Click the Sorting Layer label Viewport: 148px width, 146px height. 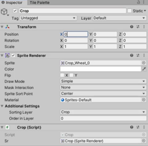pos(21,112)
